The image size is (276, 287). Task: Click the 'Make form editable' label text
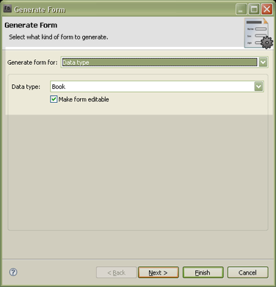pyautogui.click(x=83, y=99)
